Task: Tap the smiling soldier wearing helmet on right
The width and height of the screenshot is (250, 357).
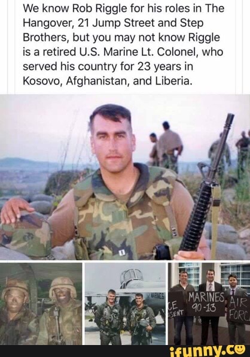Action: click(x=62, y=311)
